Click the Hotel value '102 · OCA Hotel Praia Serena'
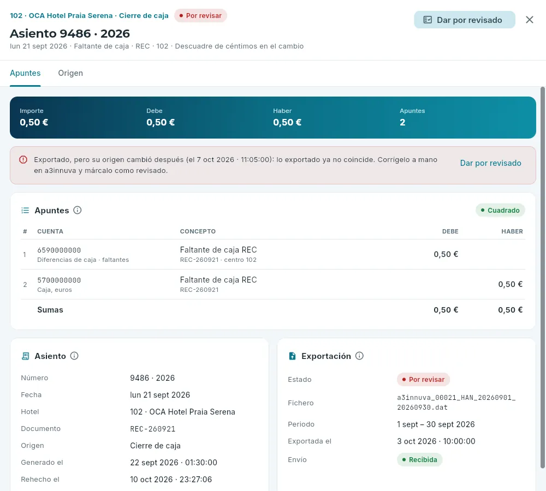The image size is (546, 491). [x=182, y=412]
